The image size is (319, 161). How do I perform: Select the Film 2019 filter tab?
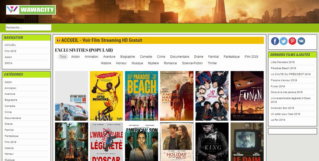(251, 57)
